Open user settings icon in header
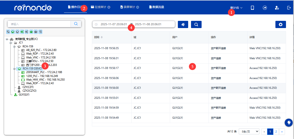 pos(277,8)
